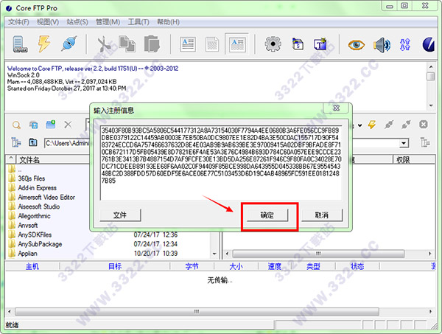The width and height of the screenshot is (442, 334).
Task: Click the template T icon
Action: pos(320,44)
